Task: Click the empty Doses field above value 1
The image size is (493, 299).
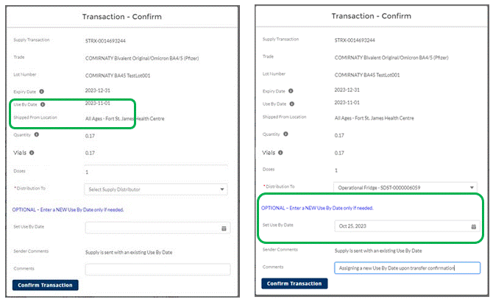Action: click(156, 165)
